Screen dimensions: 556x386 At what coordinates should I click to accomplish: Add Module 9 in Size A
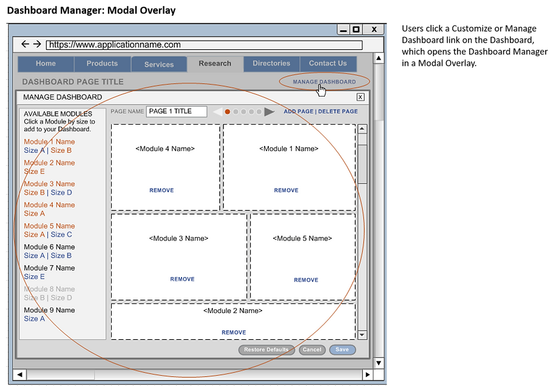35,319
